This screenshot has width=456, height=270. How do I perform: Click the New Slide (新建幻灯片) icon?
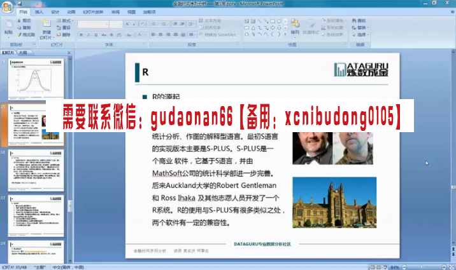[x=47, y=24]
